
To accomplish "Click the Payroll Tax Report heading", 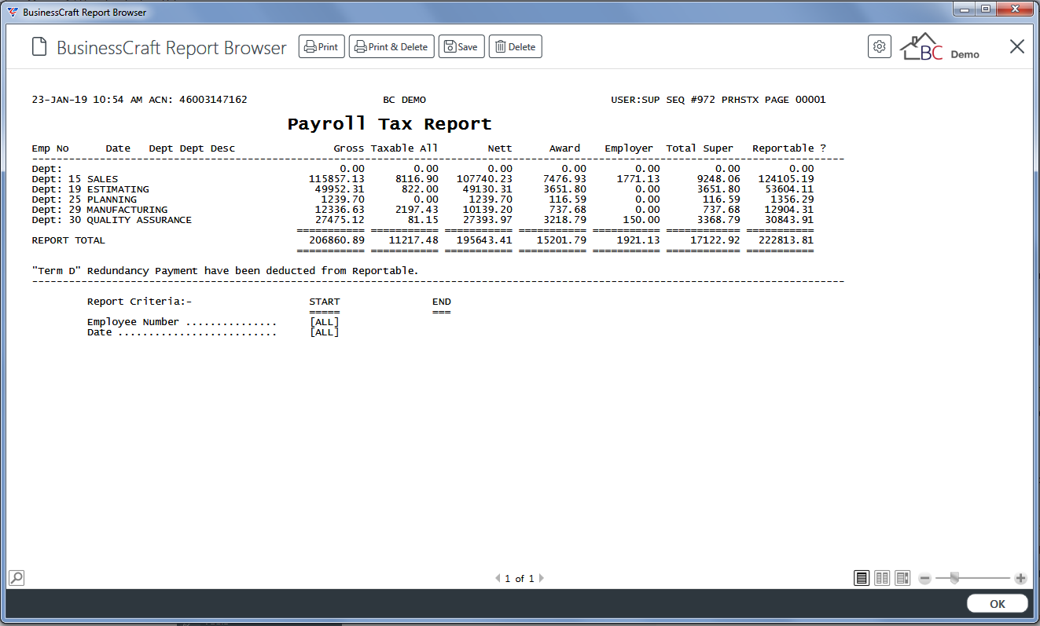I will [x=389, y=124].
